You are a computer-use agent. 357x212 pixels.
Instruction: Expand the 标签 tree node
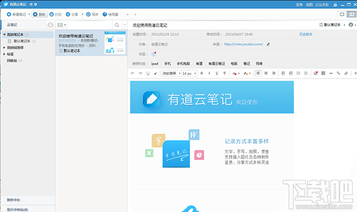click(x=4, y=54)
